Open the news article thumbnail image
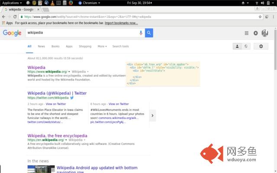 tap(41, 169)
